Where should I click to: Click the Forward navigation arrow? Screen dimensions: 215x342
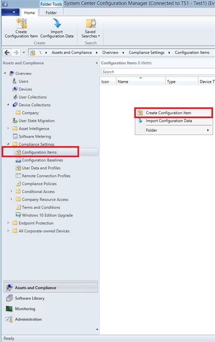pyautogui.click(x=16, y=53)
